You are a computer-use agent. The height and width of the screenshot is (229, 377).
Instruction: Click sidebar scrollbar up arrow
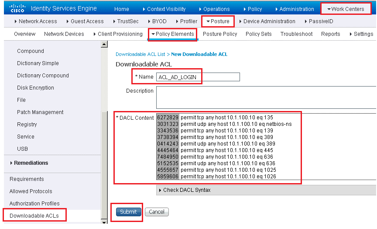(x=104, y=44)
